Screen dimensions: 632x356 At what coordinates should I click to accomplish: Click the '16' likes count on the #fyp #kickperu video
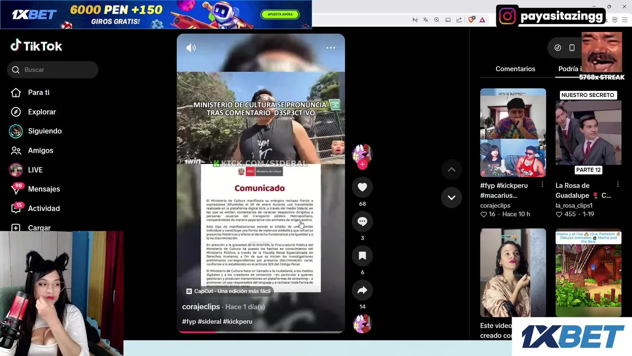pos(492,214)
